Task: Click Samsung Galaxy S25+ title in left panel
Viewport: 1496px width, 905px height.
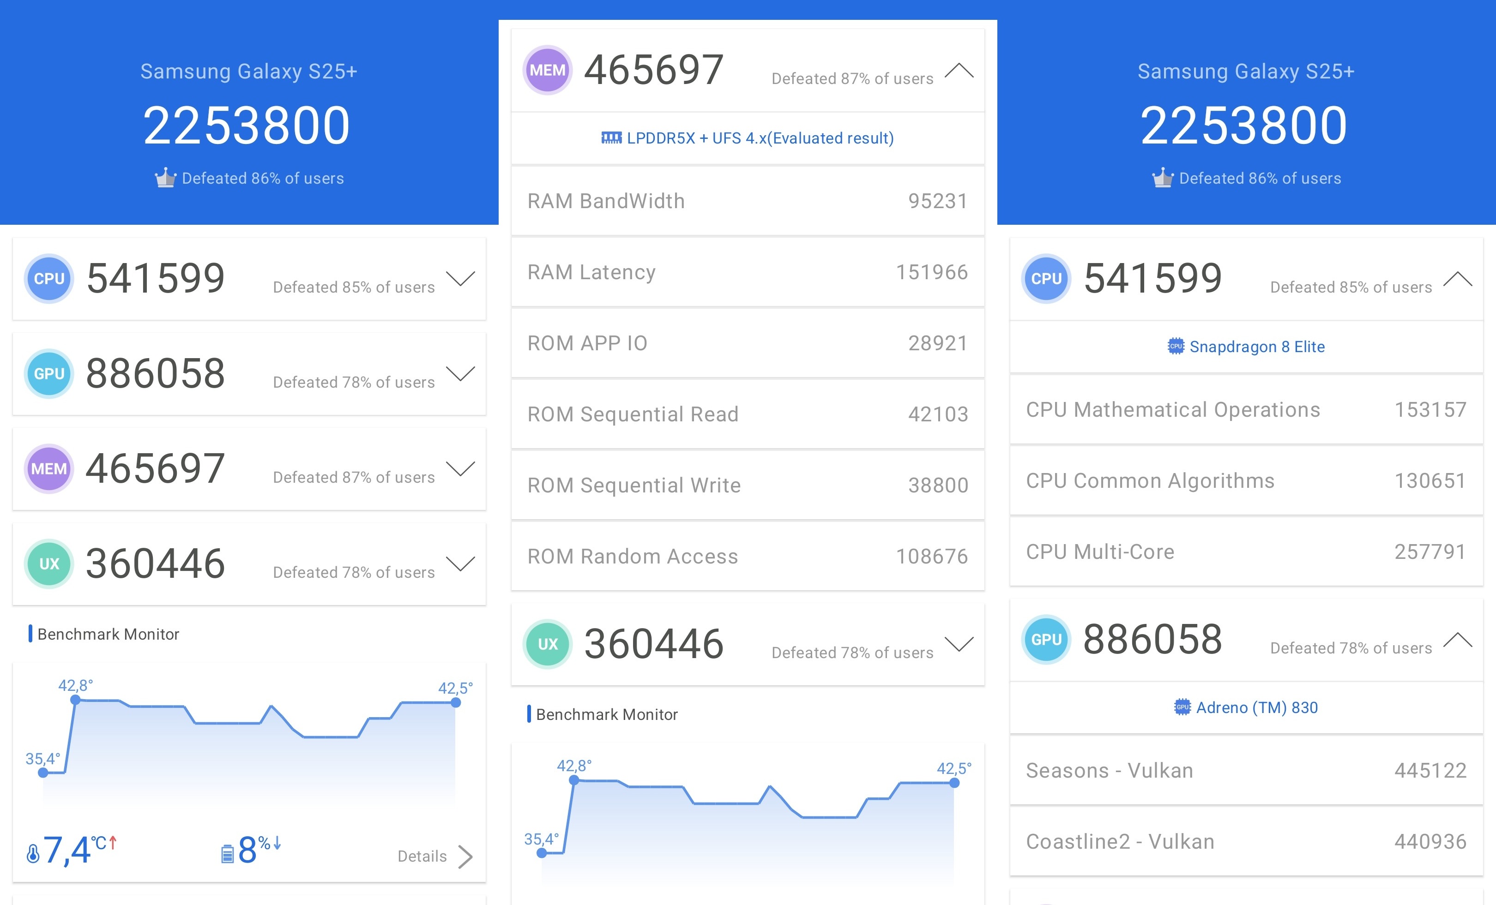Action: coord(249,72)
